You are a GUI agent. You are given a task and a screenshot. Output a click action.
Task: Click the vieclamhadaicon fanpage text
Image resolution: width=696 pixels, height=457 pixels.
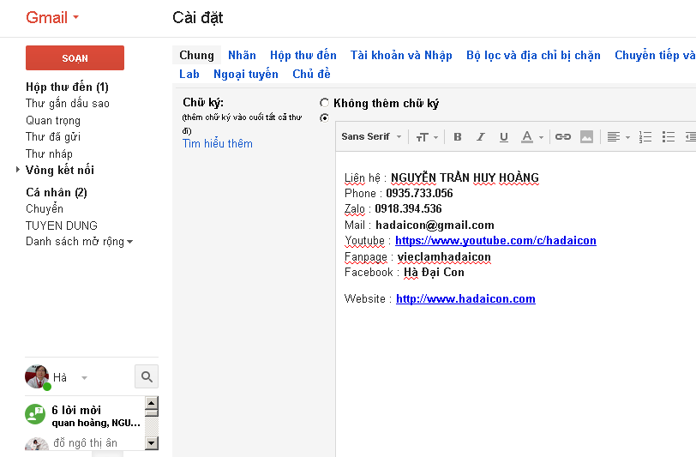pos(444,257)
